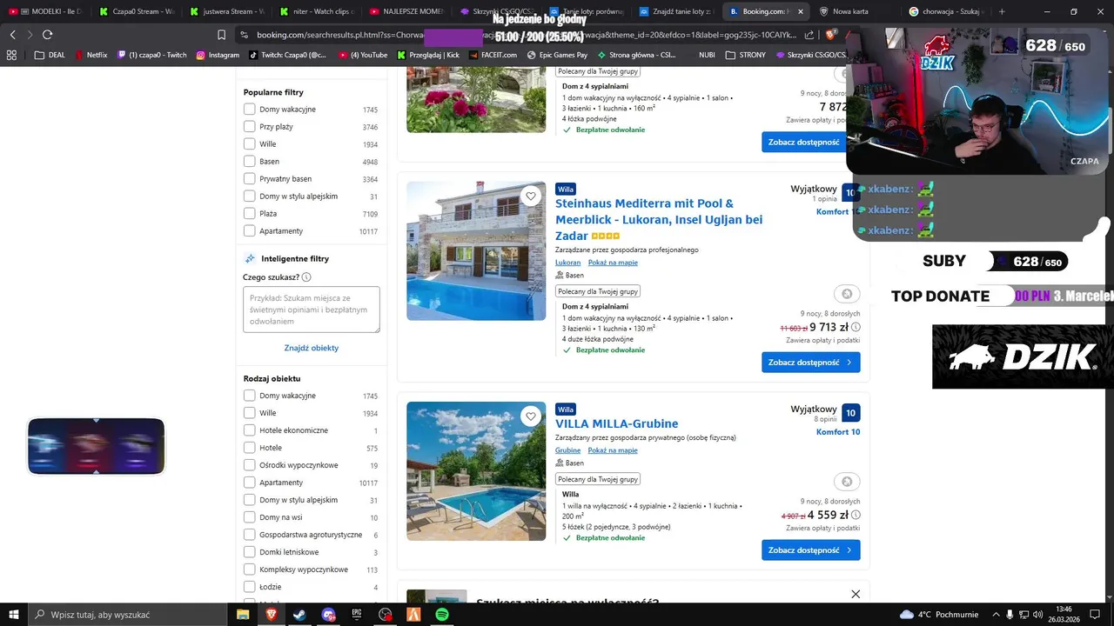The width and height of the screenshot is (1114, 626).
Task: Show hidden system tray icons
Action: 997,615
